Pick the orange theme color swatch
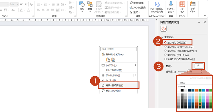213x112 pixels. (196, 90)
